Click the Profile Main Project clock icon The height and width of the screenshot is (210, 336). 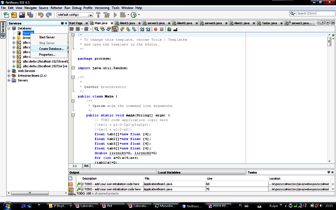(x=134, y=15)
